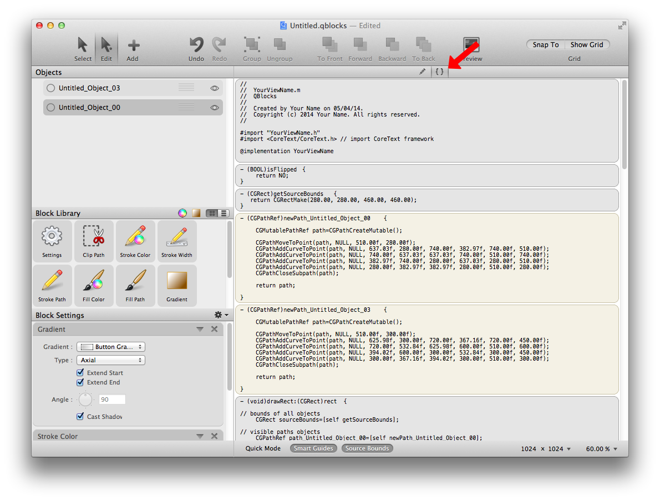
Task: Hide Untitled_Object_03 with eye icon
Action: (215, 88)
